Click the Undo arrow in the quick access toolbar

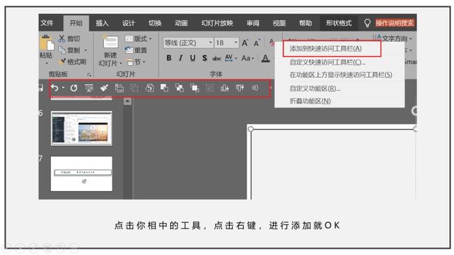pos(54,88)
